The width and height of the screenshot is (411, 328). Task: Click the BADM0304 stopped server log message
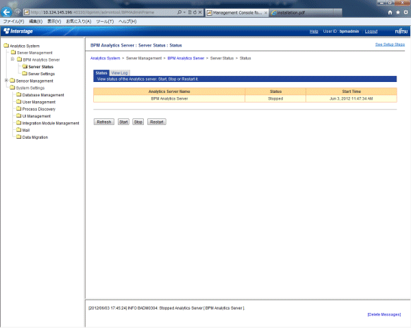click(x=166, y=308)
